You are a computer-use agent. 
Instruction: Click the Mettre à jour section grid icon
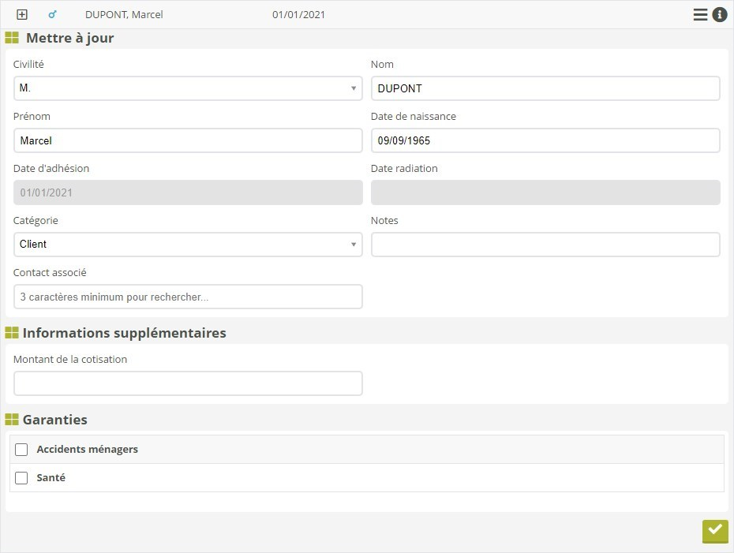(12, 38)
